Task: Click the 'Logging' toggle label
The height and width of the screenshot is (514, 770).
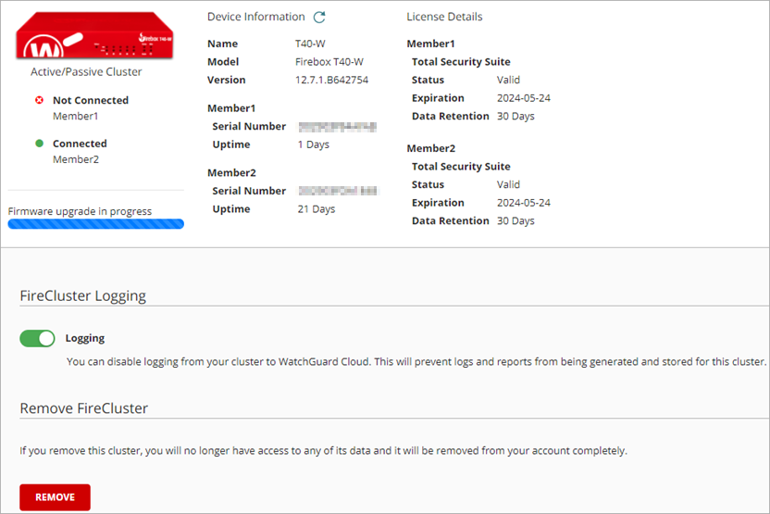Action: click(85, 338)
